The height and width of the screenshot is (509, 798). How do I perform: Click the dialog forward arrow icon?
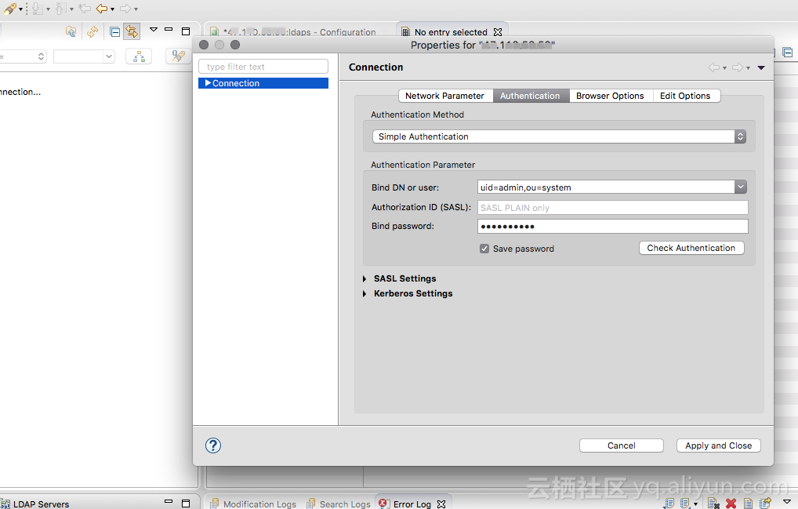738,67
